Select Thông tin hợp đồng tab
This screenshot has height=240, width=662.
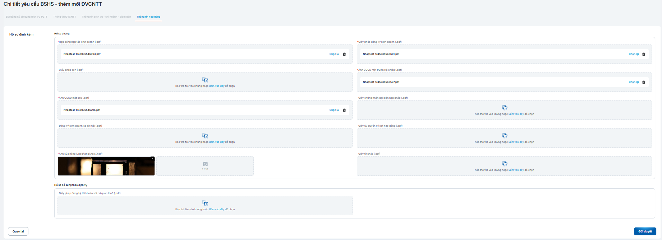148,17
